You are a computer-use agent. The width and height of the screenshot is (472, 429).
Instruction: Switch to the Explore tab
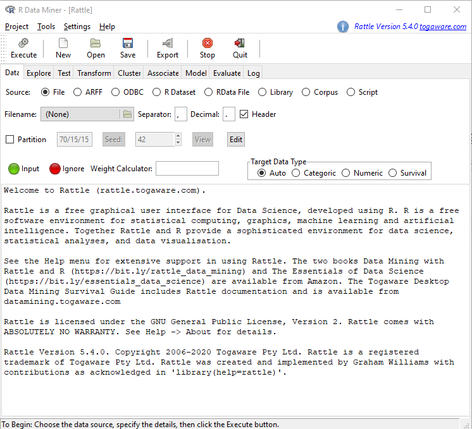click(x=39, y=73)
